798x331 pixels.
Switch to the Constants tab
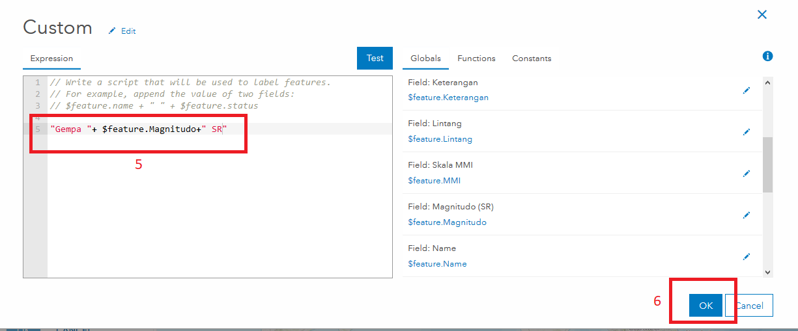532,58
